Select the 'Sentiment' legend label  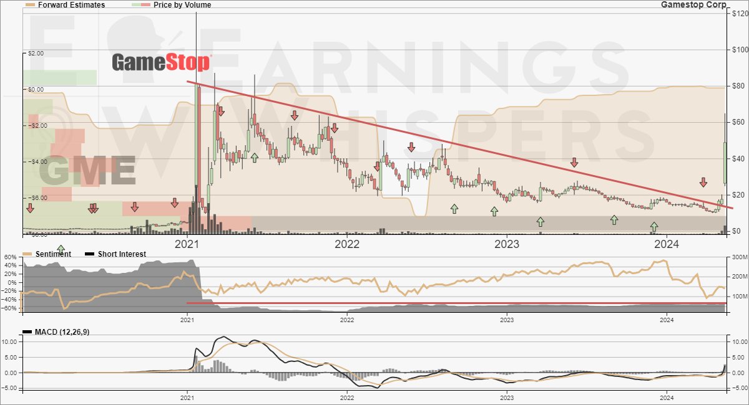[x=53, y=254]
